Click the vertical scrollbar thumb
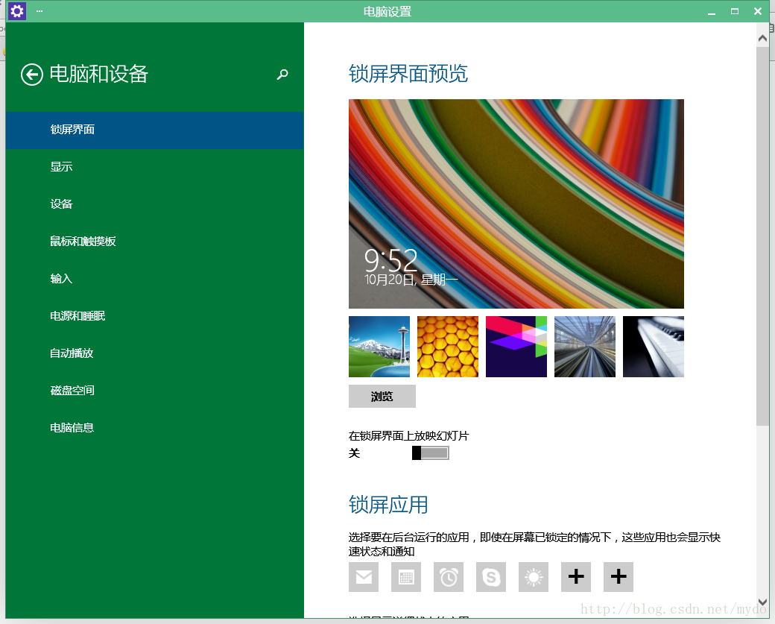 point(762,236)
